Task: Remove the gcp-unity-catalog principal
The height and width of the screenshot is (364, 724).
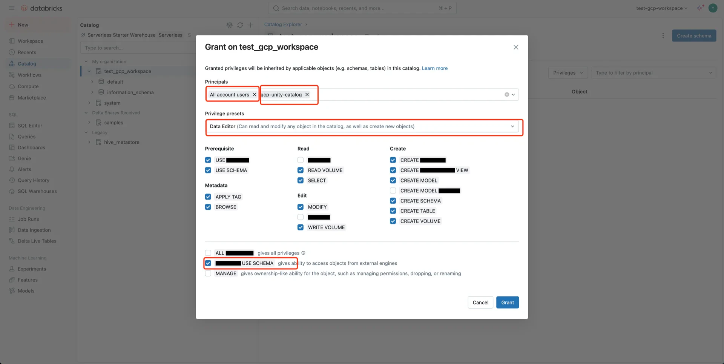Action: pos(307,95)
